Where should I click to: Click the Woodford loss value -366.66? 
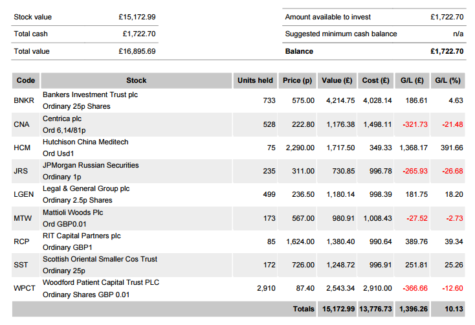pos(415,288)
